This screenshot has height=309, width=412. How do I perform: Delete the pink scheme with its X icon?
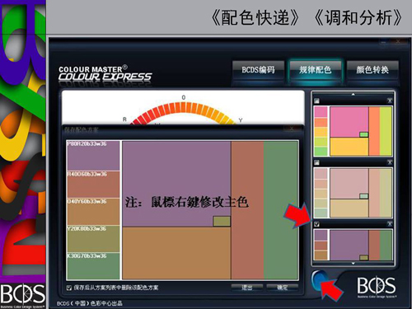coord(390,101)
